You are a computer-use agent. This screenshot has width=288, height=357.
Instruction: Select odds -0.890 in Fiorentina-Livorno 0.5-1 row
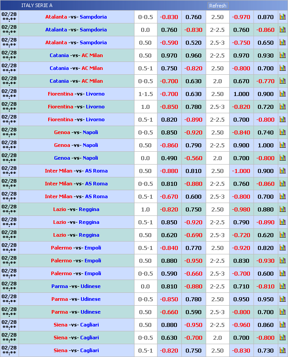tap(193, 119)
